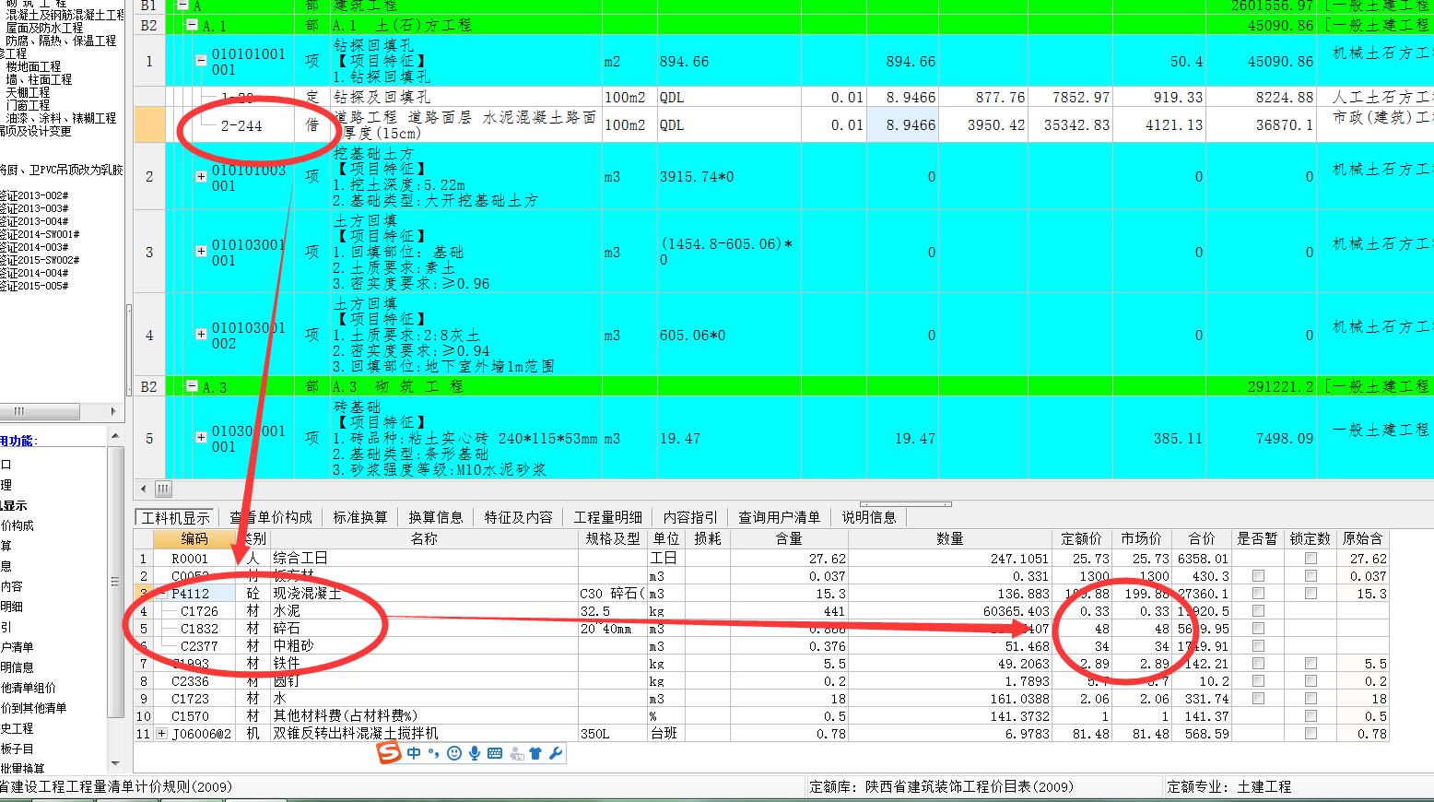1434x802 pixels.
Task: Select 天棚工程 in left tree
Action: 28,93
